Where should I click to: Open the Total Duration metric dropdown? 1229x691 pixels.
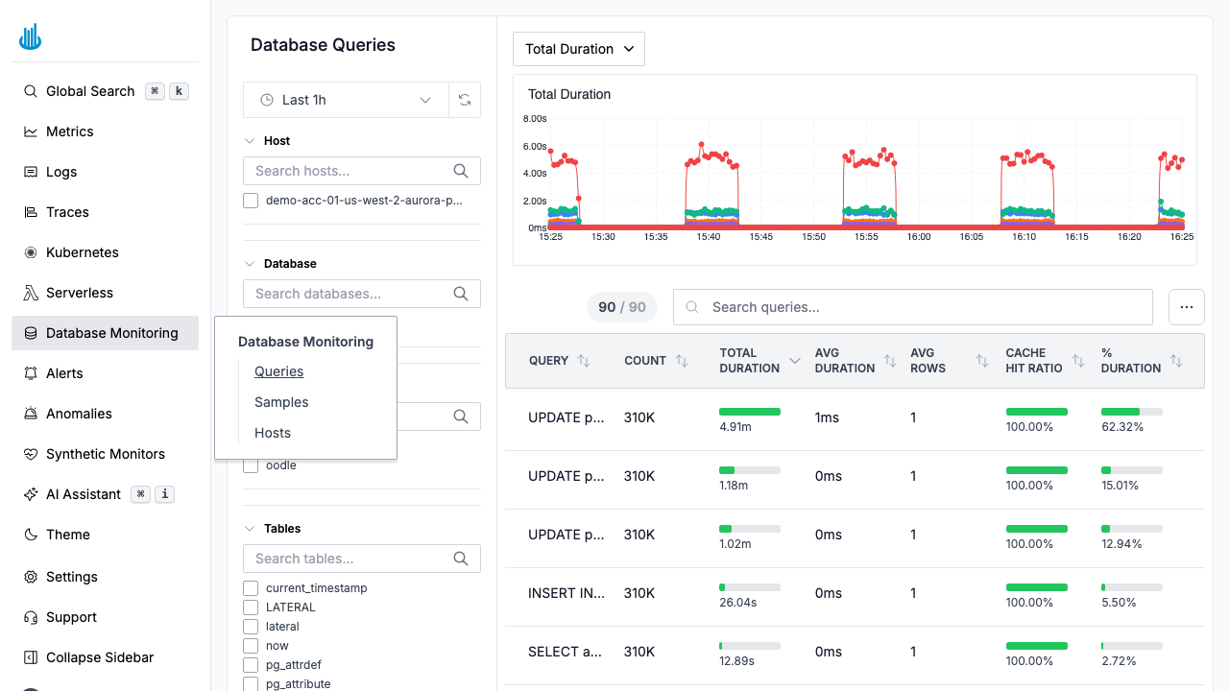tap(578, 48)
